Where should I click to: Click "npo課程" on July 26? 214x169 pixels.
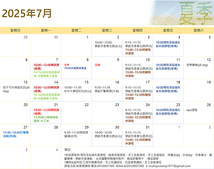pyautogui.click(x=192, y=110)
